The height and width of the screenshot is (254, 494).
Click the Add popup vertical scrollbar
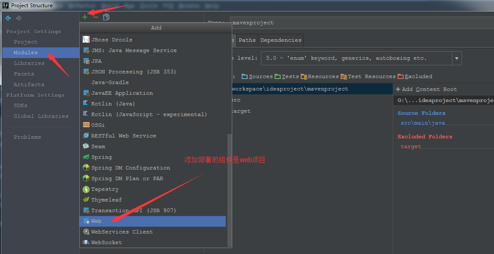(x=230, y=190)
